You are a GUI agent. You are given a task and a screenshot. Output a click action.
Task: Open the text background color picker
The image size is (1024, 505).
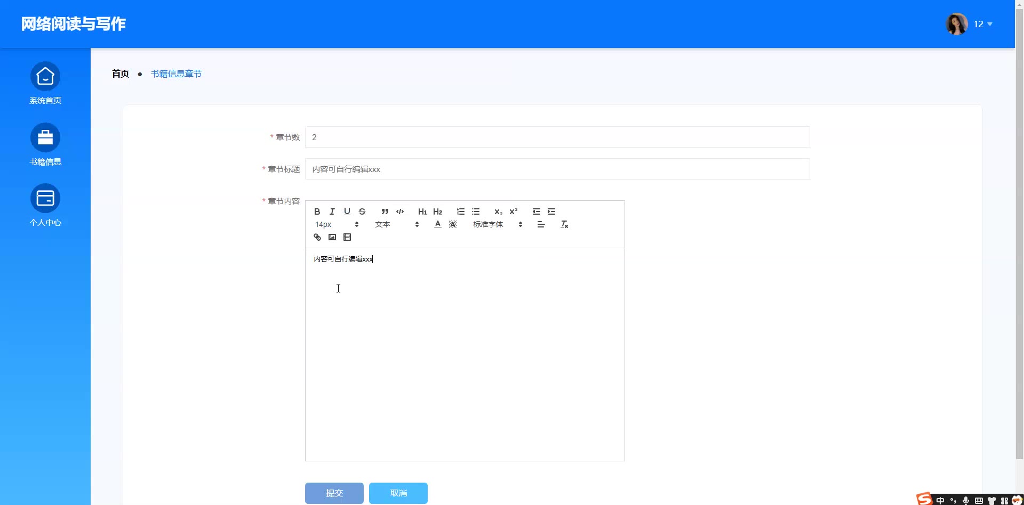click(x=453, y=224)
